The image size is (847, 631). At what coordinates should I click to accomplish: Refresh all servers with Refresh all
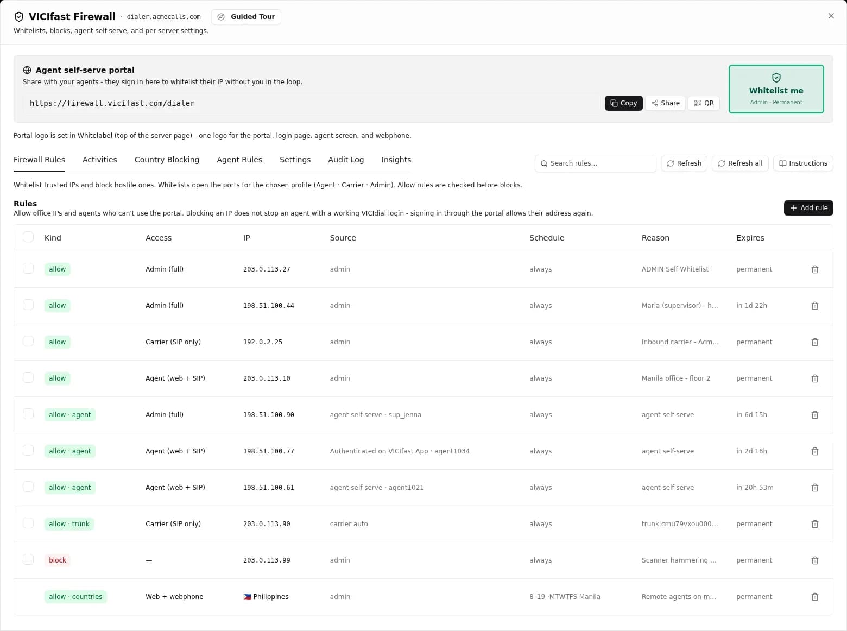click(740, 163)
